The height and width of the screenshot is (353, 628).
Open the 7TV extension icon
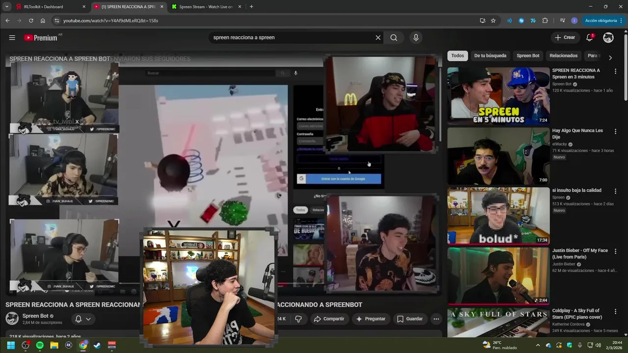(533, 21)
